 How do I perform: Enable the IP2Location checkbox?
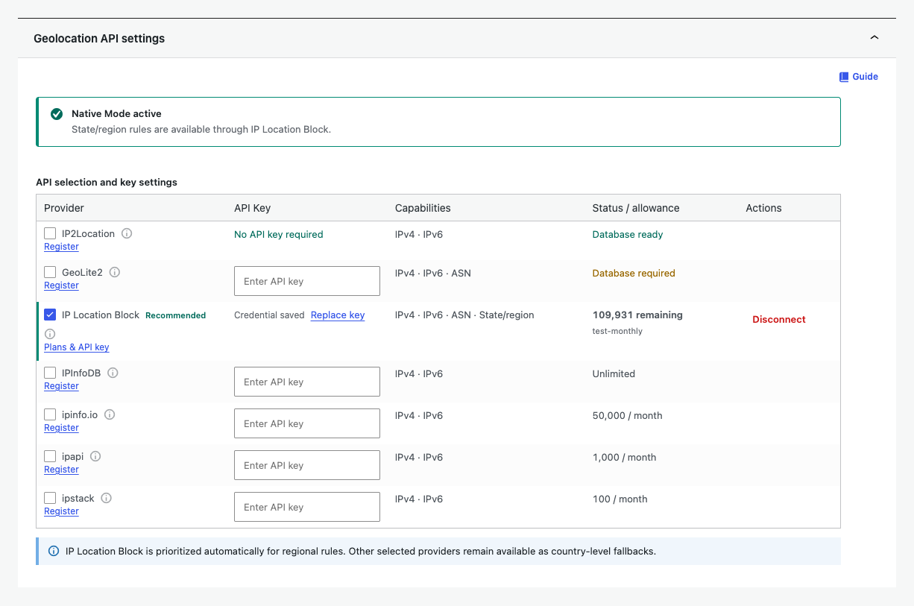[50, 233]
